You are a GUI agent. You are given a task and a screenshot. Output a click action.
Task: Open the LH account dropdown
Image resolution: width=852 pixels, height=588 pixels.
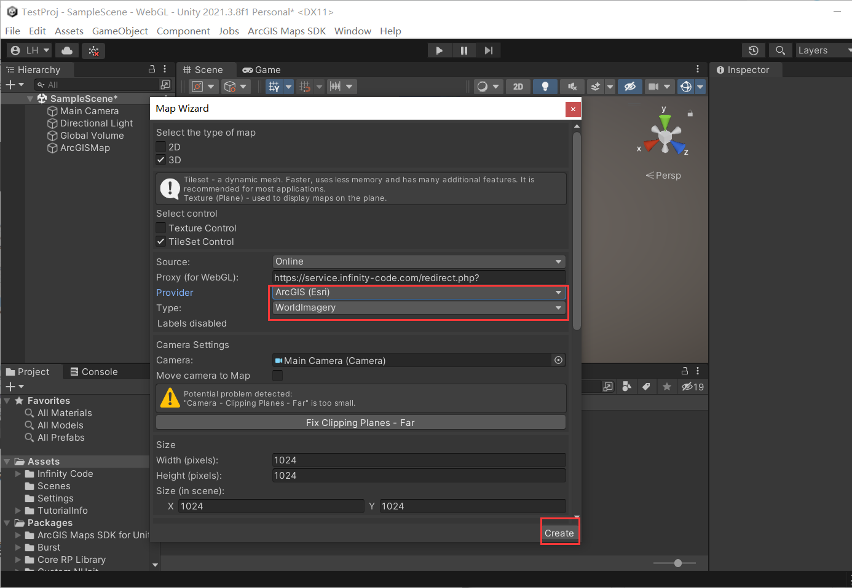(30, 50)
